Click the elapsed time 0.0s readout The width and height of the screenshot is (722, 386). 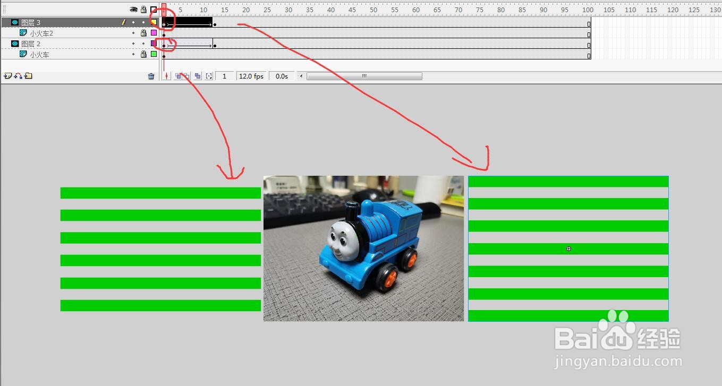click(282, 76)
